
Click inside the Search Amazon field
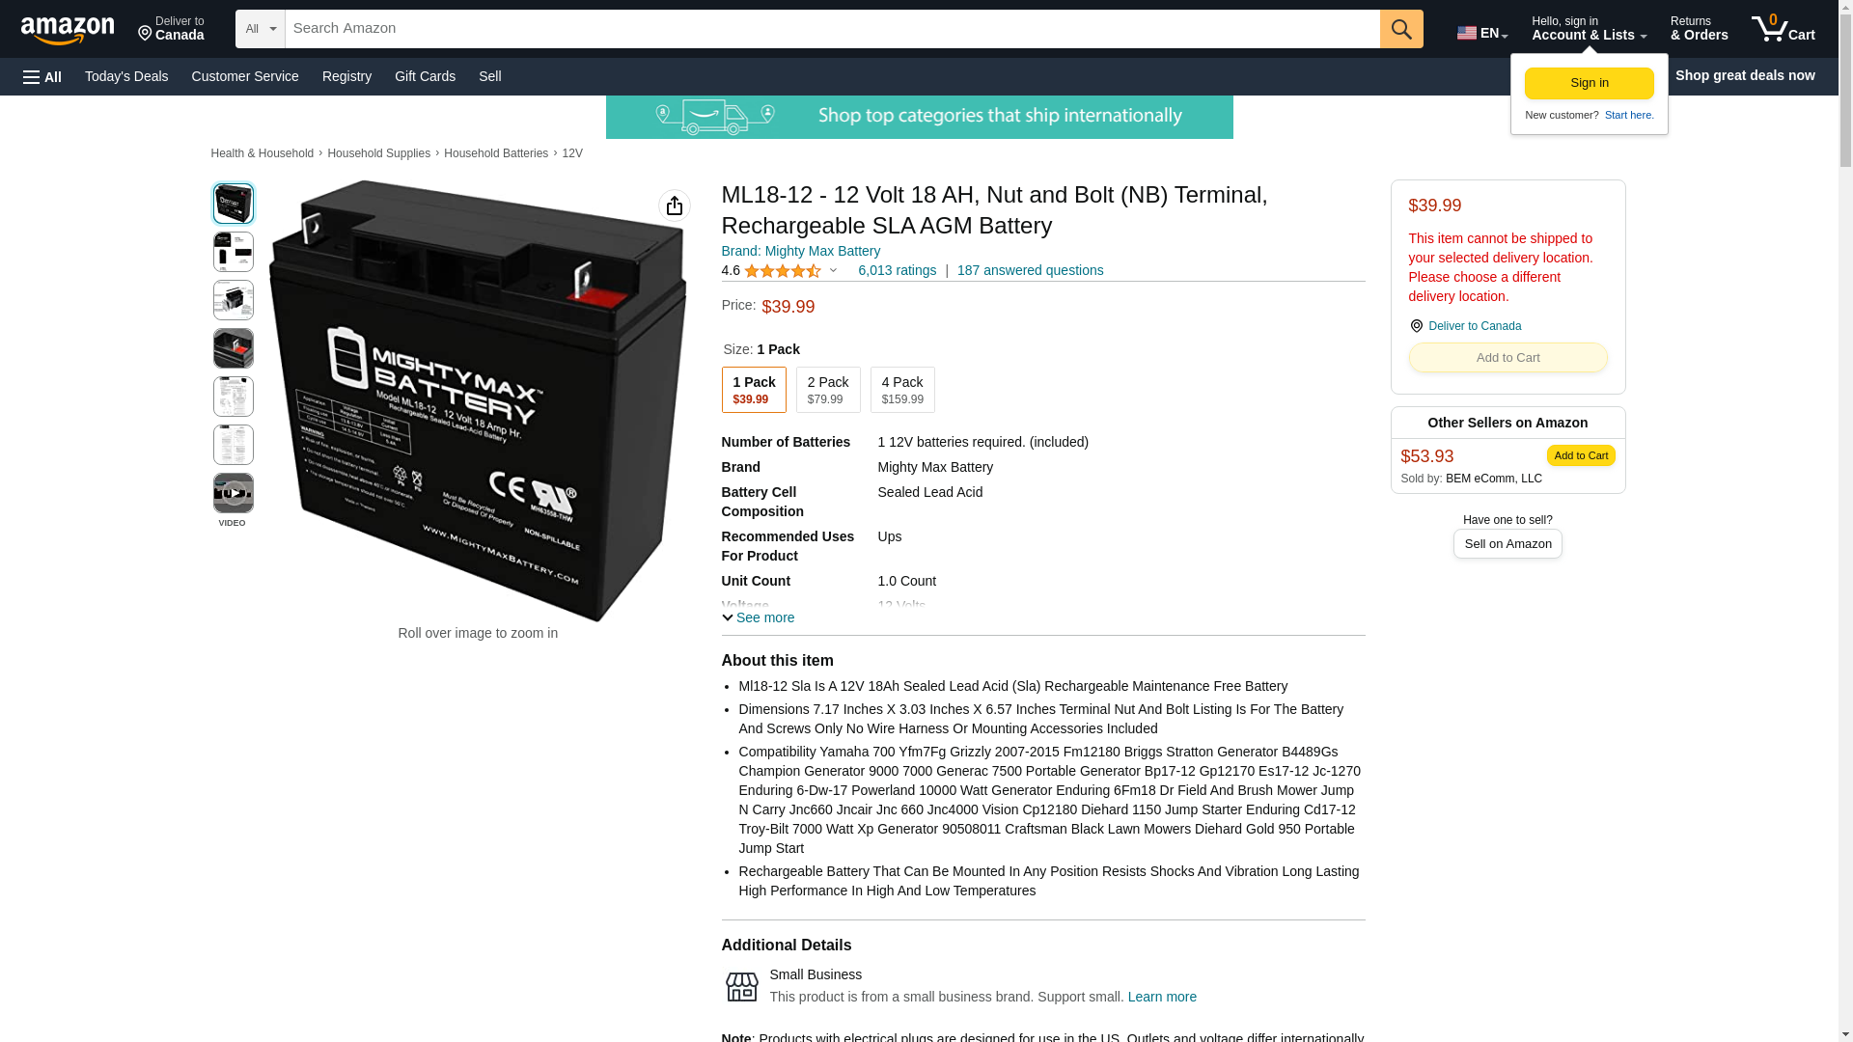point(833,29)
